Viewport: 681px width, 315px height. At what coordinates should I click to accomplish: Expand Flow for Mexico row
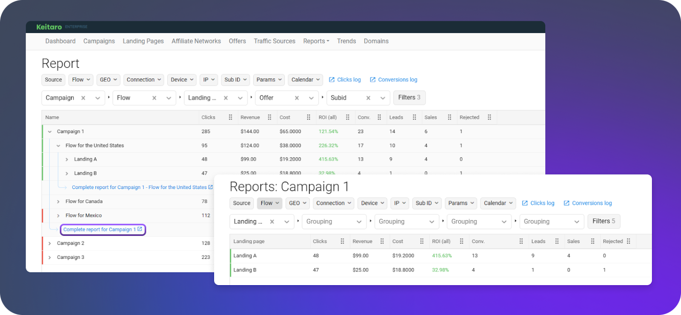click(x=58, y=215)
